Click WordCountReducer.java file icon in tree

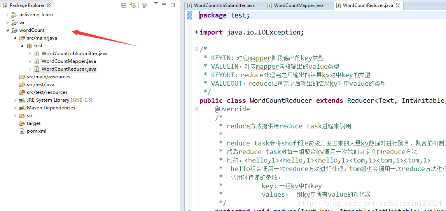[37, 69]
